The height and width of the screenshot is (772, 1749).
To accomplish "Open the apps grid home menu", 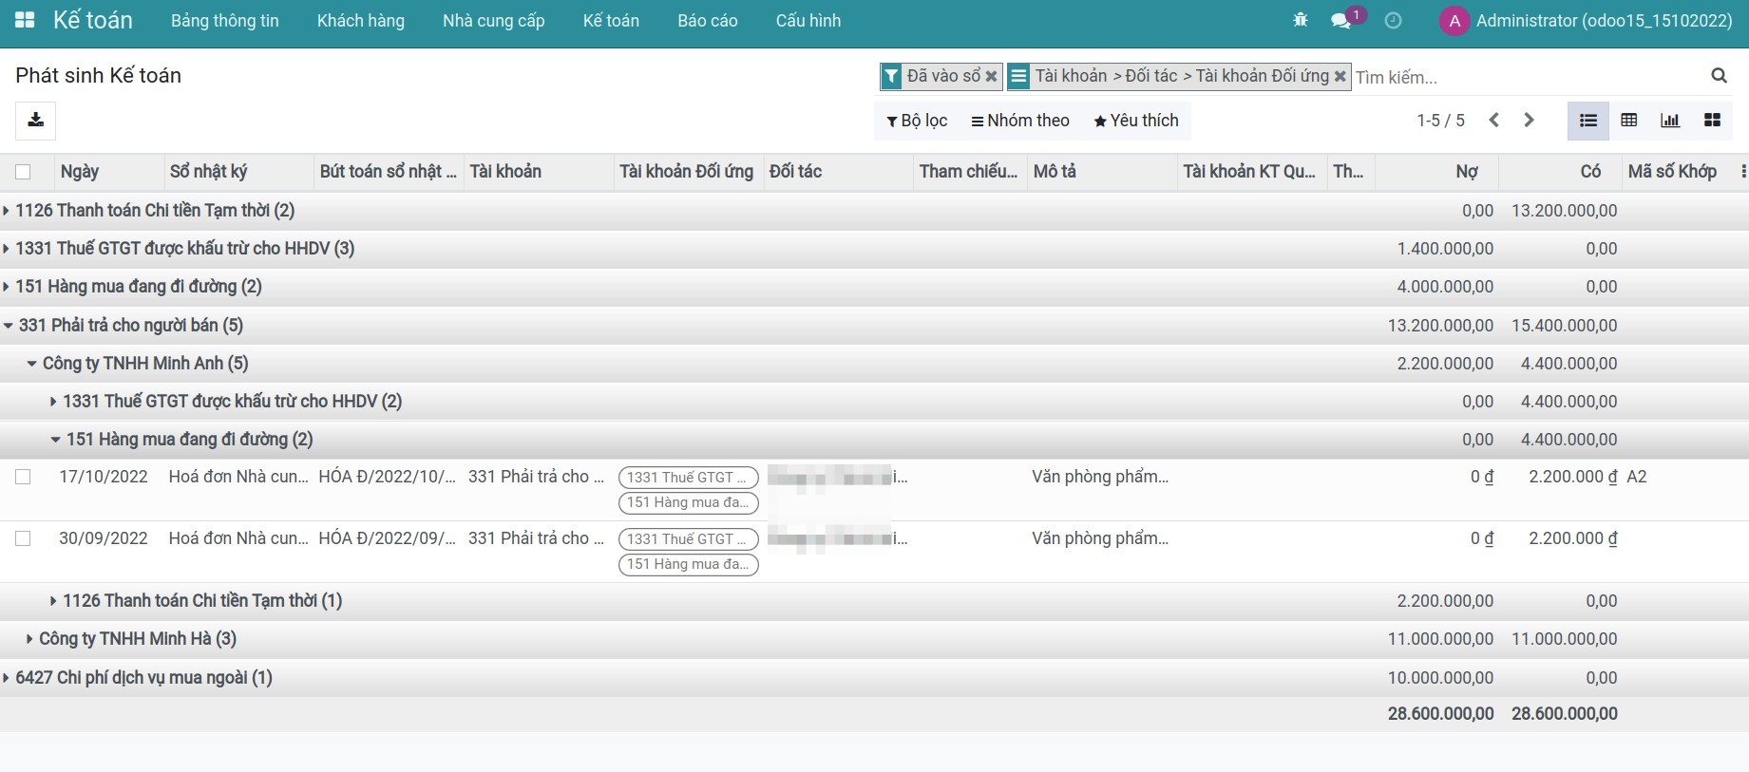I will pos(26,20).
